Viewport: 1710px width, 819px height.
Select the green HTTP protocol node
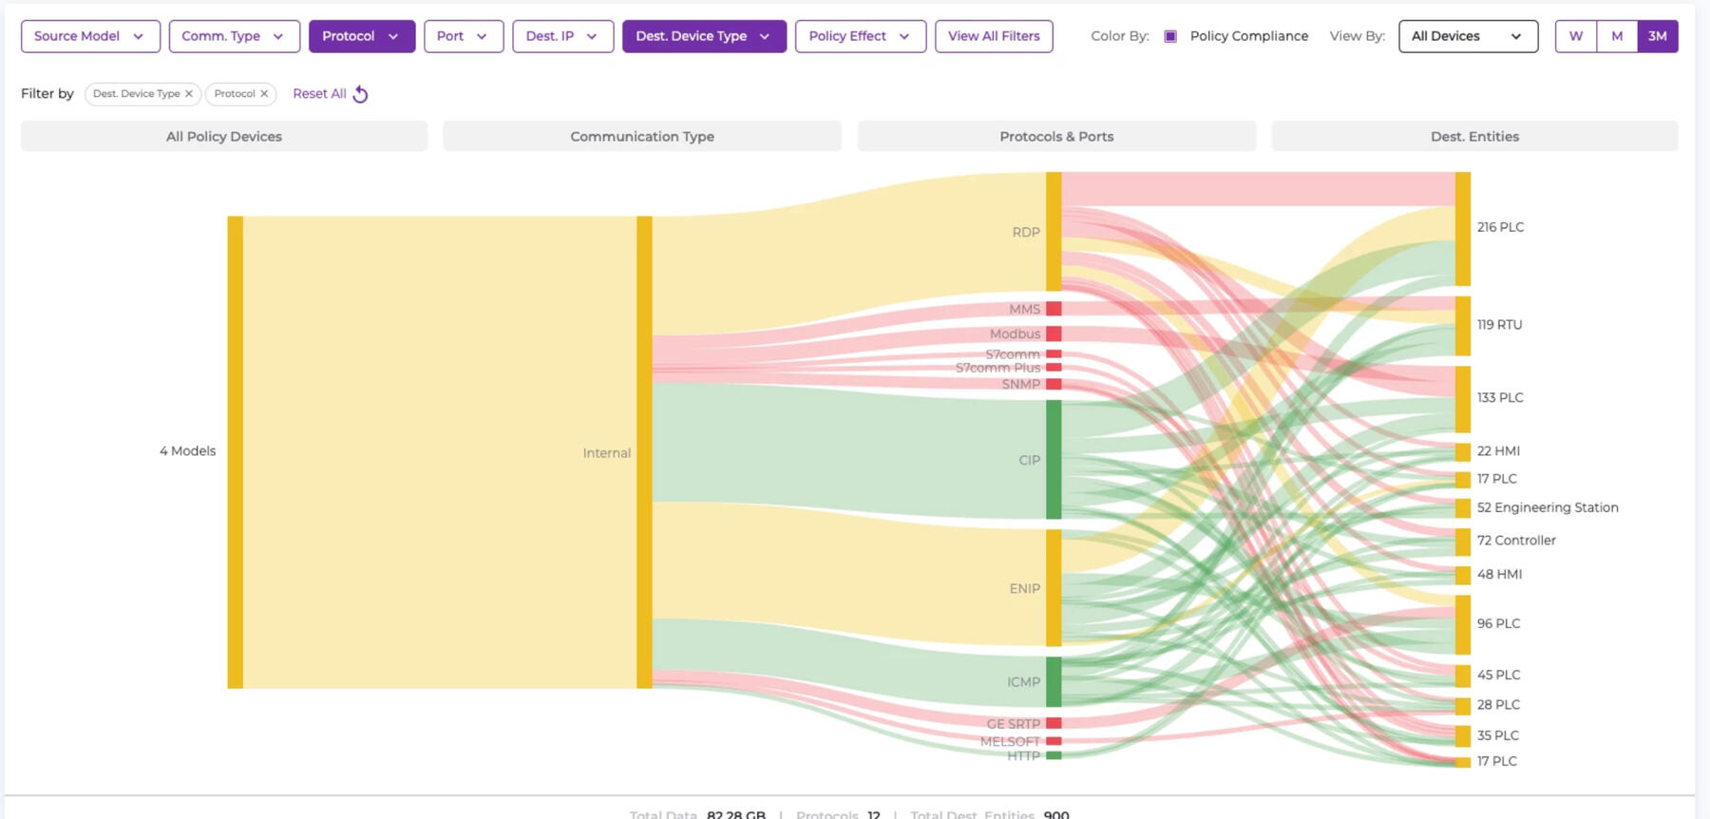pos(1054,755)
